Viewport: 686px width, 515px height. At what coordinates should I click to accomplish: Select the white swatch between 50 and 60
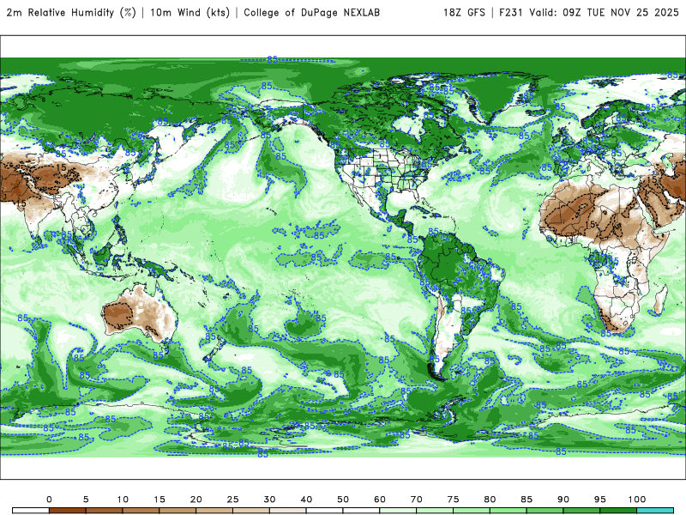coord(361,511)
